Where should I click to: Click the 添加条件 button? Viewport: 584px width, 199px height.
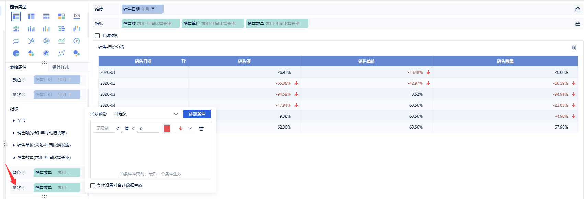point(197,114)
